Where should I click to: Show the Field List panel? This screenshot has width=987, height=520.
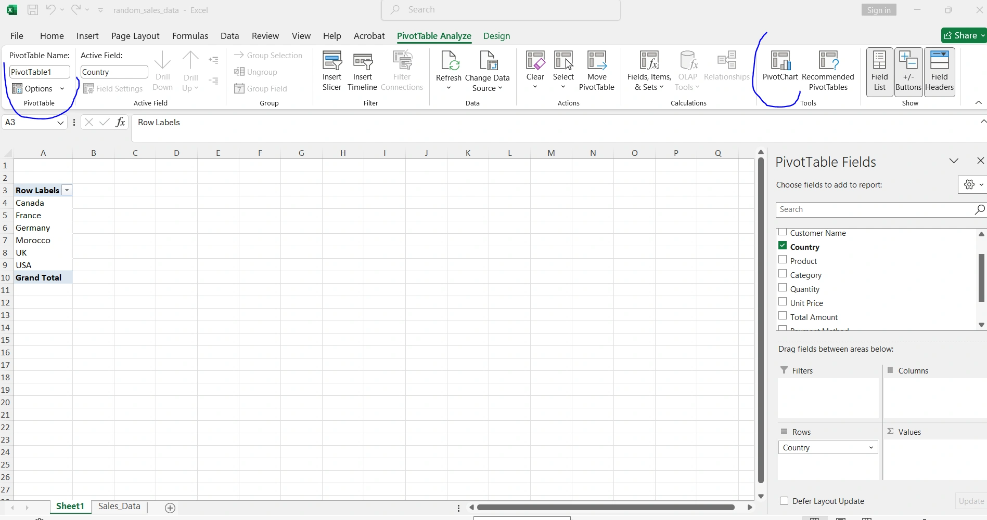click(x=878, y=72)
